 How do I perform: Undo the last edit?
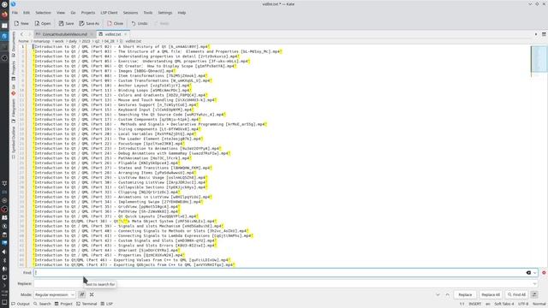[x=140, y=23]
